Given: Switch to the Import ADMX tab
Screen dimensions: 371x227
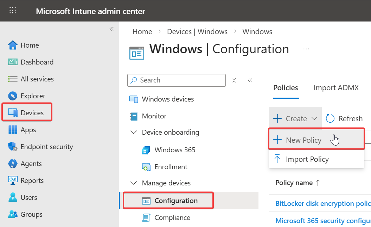Looking at the screenshot, I should (x=336, y=88).
